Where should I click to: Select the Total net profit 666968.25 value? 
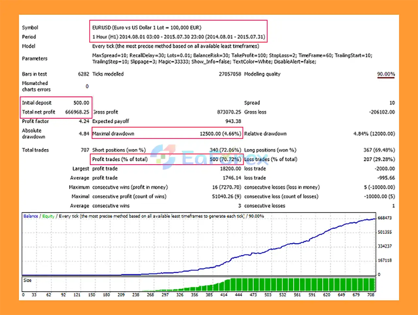tap(77, 112)
